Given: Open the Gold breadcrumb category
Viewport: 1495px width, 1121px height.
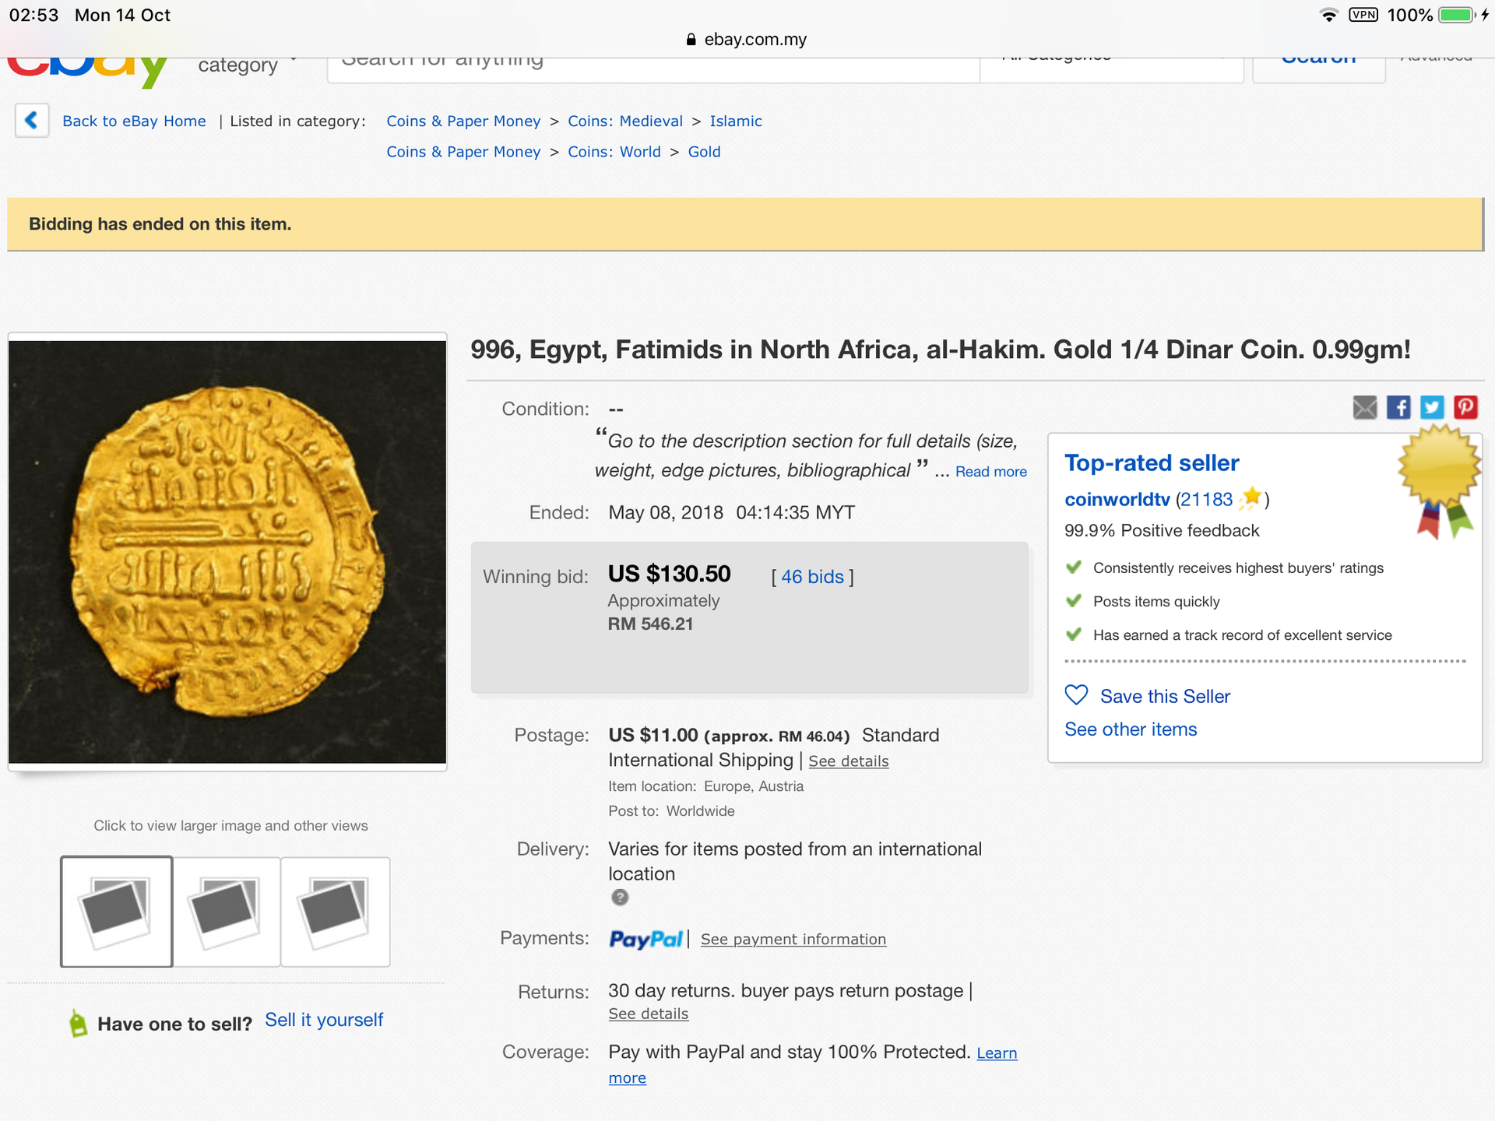Looking at the screenshot, I should [x=704, y=152].
